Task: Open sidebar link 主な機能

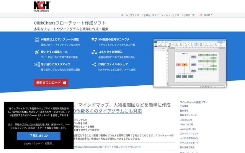Action: point(184,106)
